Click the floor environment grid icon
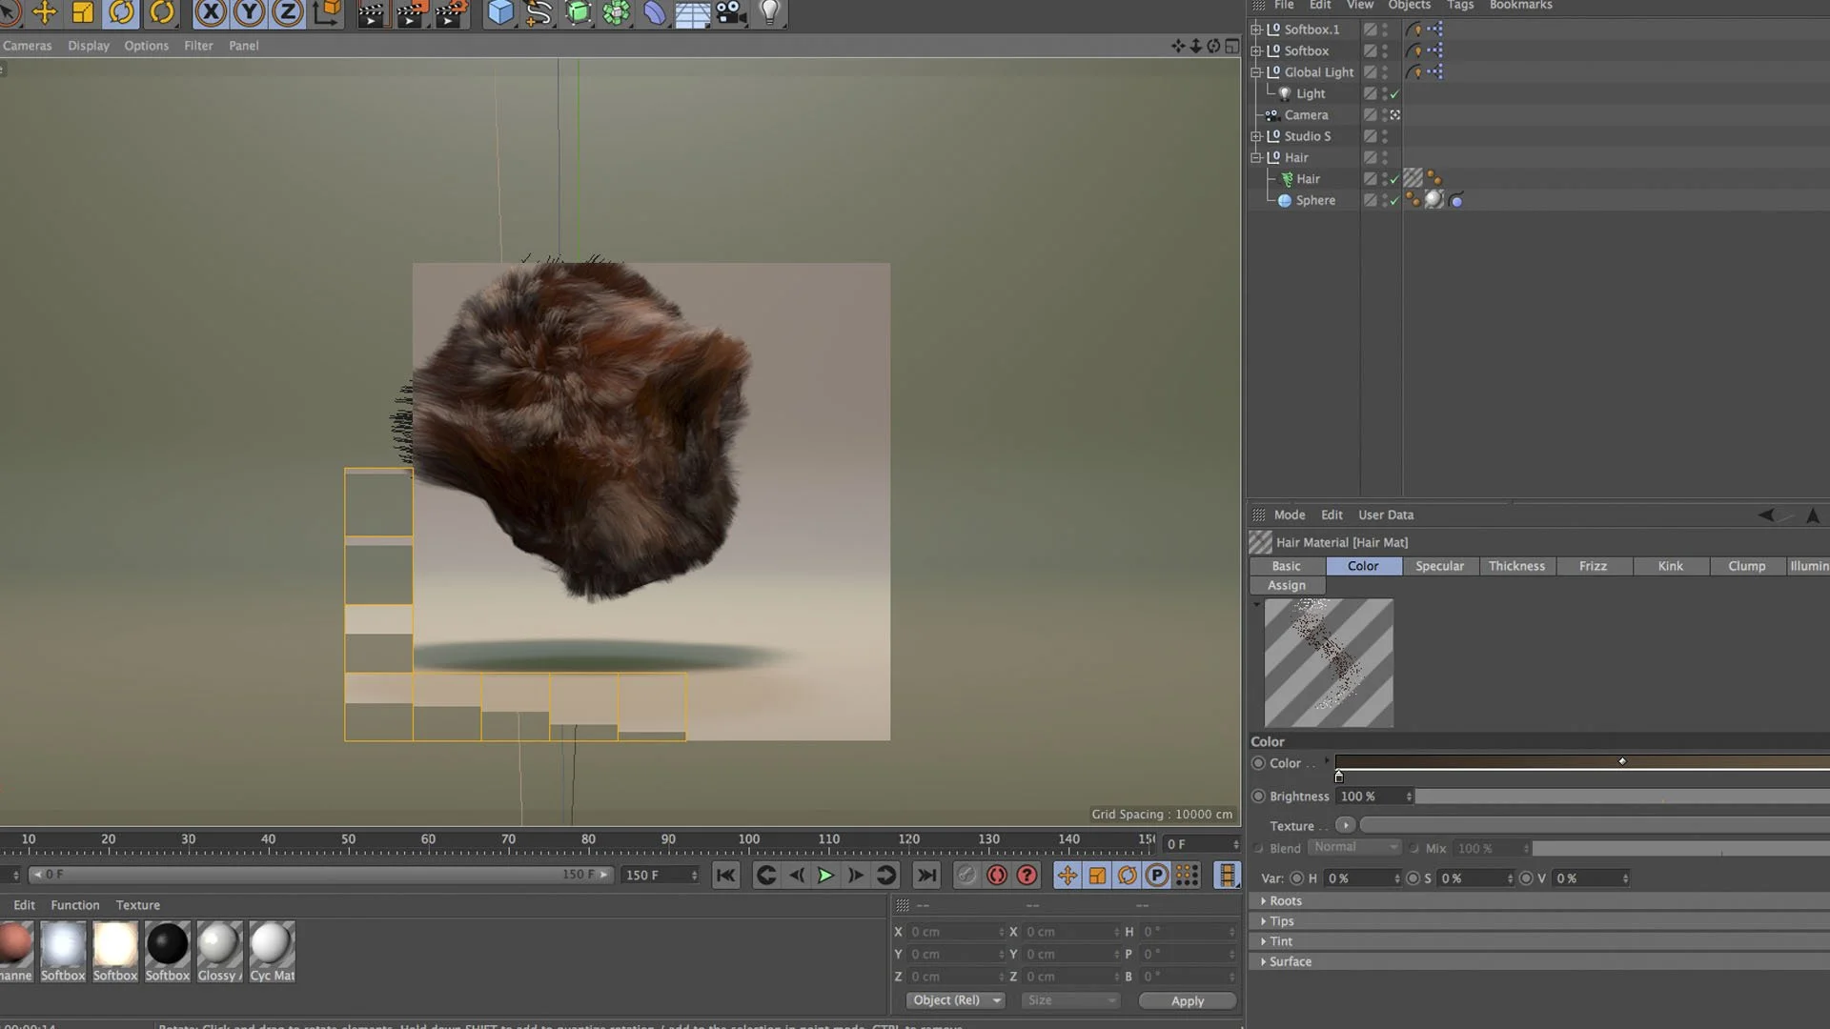Screen dimensions: 1830x1029 pyautogui.click(x=693, y=13)
